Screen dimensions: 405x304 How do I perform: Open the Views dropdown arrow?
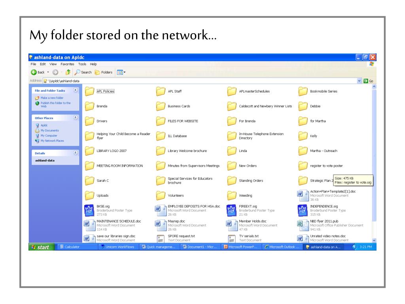point(125,72)
